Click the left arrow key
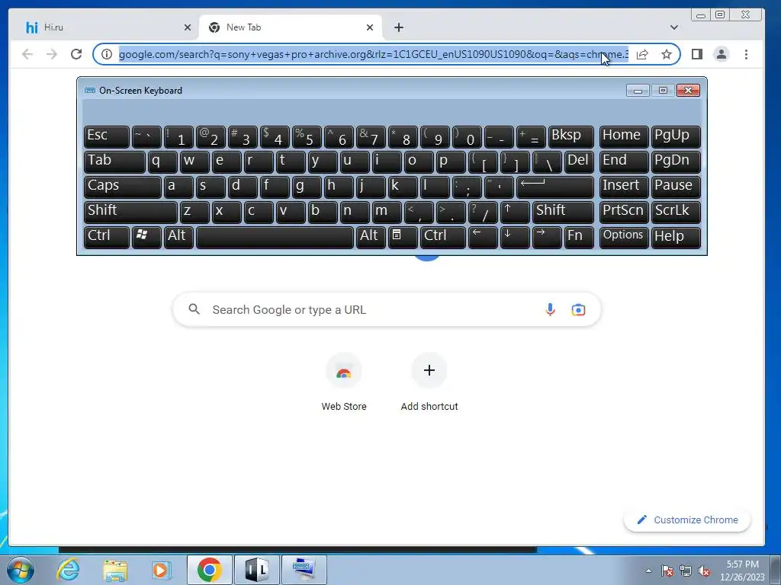The image size is (781, 585). (483, 237)
